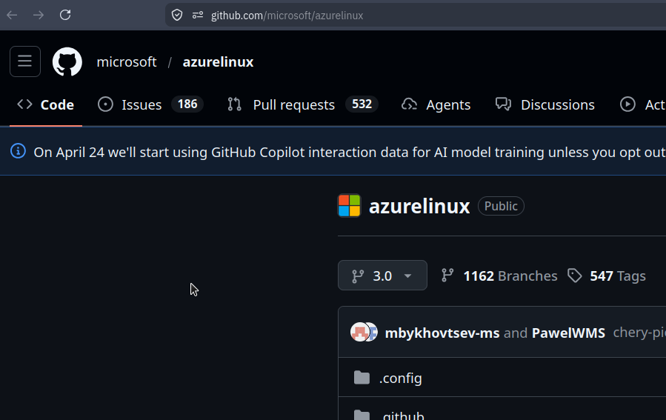
Task: Open the Agents tab
Action: pyautogui.click(x=436, y=104)
